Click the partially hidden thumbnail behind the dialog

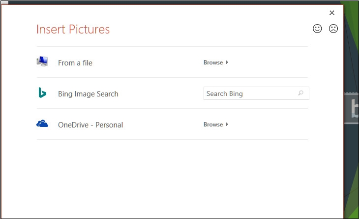tap(352, 109)
